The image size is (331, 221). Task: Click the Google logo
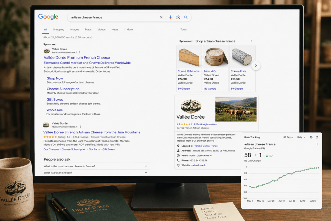click(48, 17)
